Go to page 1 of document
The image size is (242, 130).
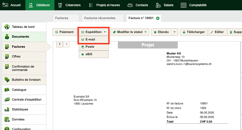(x=60, y=44)
